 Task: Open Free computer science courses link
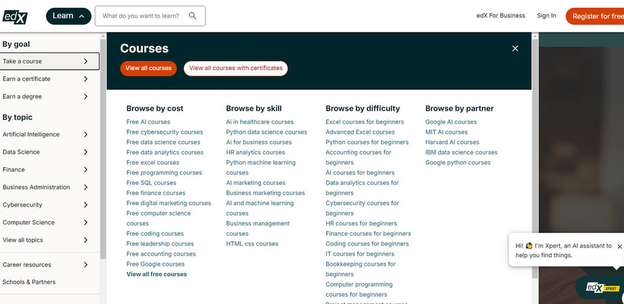(x=158, y=218)
